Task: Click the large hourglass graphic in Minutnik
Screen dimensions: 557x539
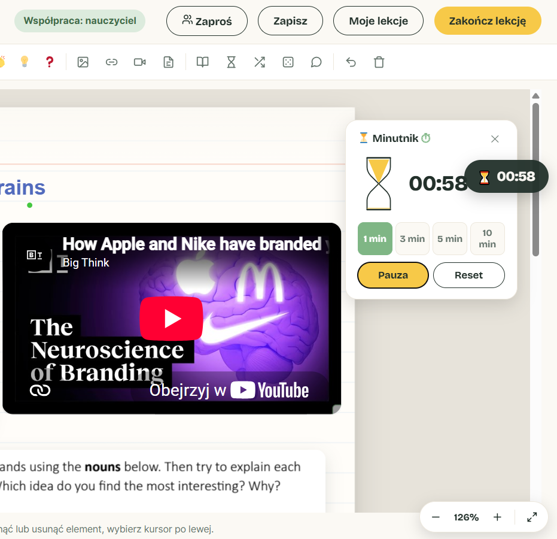Action: click(379, 183)
